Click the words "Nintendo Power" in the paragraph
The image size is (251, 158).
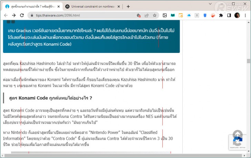pyautogui.click(x=104, y=132)
